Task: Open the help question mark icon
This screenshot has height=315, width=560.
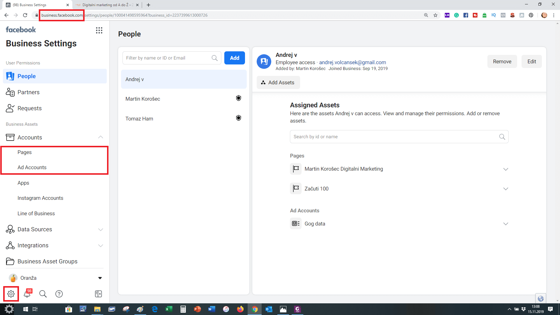Action: click(x=59, y=294)
